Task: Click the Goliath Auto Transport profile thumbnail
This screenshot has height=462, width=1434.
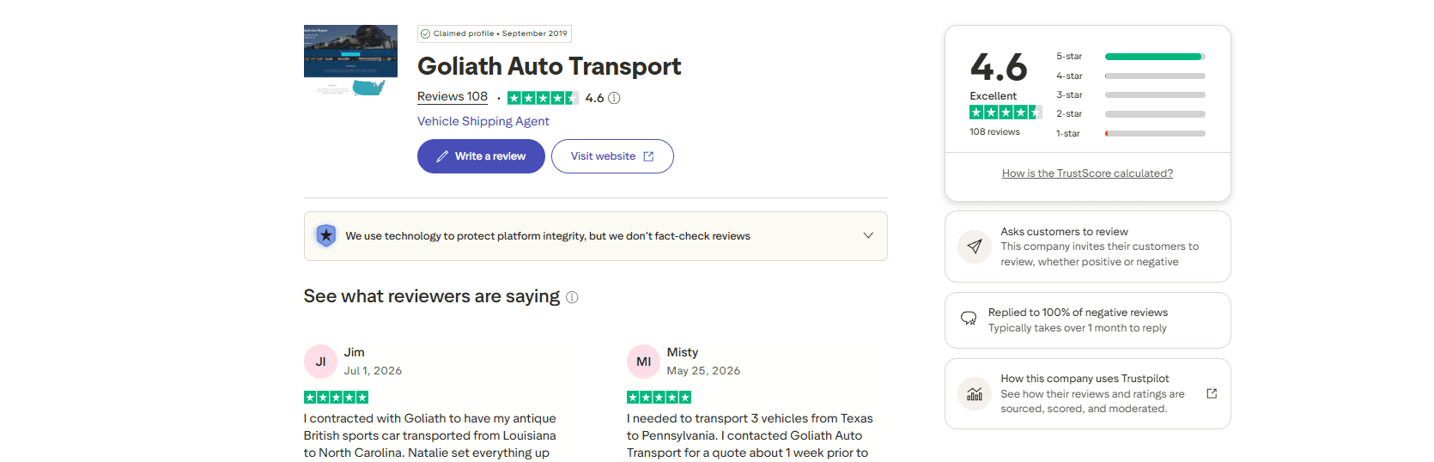Action: tap(350, 60)
